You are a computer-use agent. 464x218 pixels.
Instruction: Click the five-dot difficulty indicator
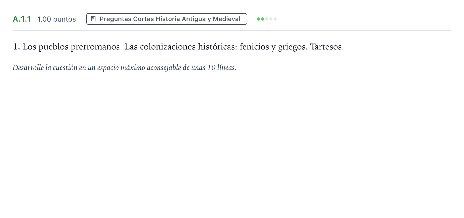coord(267,19)
